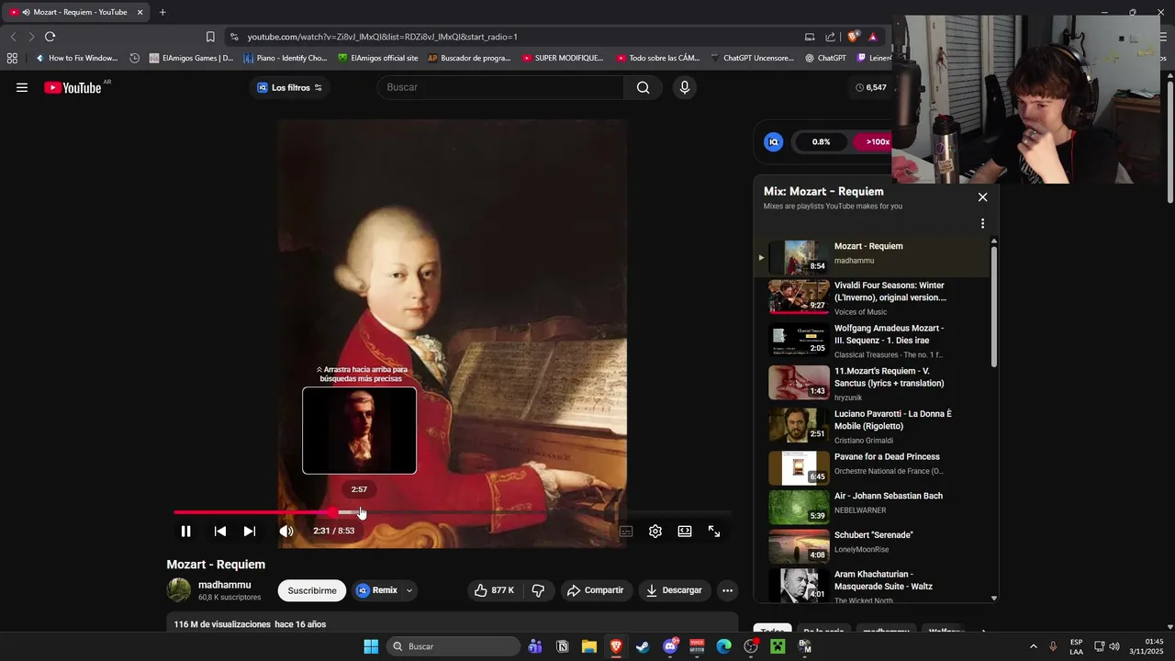Screen dimensions: 1175x661
Task: Open Steam from the taskbar
Action: click(x=643, y=646)
